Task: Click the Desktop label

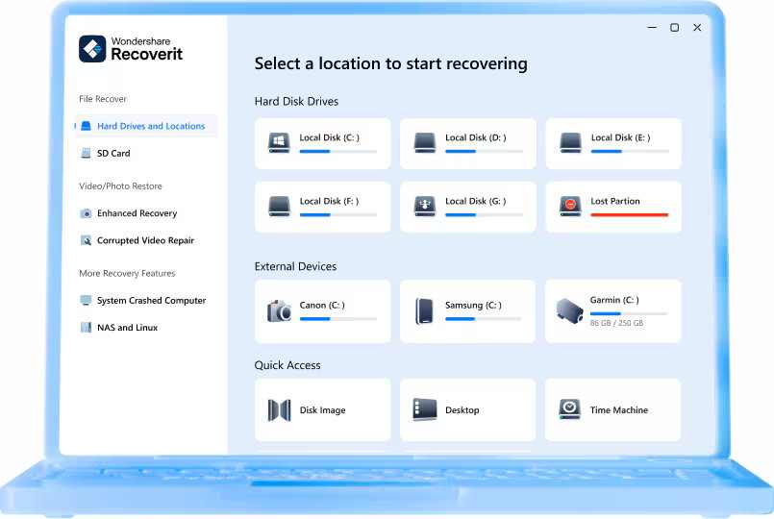Action: pos(462,410)
